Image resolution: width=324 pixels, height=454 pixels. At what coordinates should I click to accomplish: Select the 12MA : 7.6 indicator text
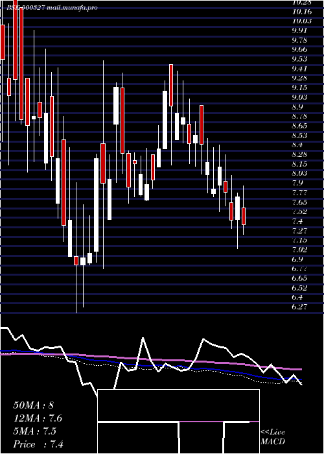(x=38, y=418)
